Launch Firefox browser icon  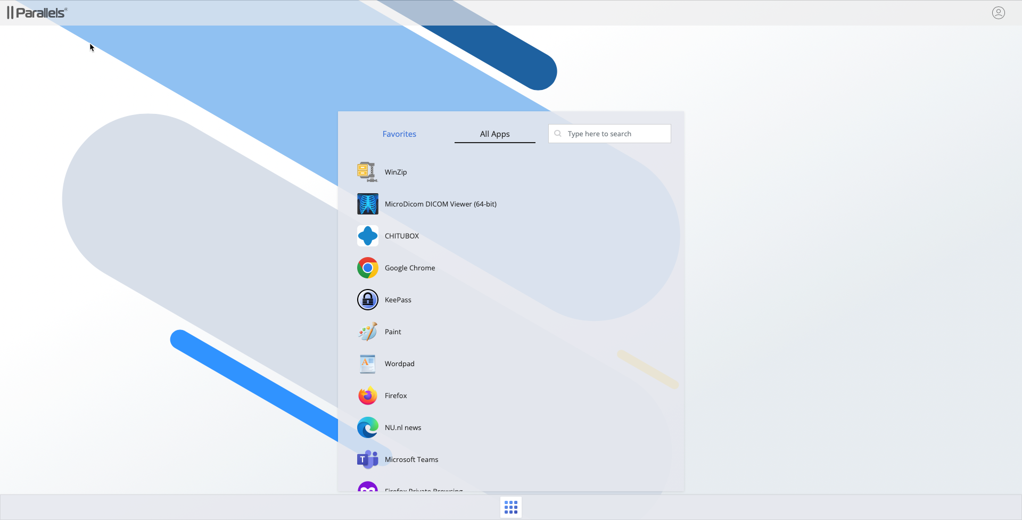367,395
